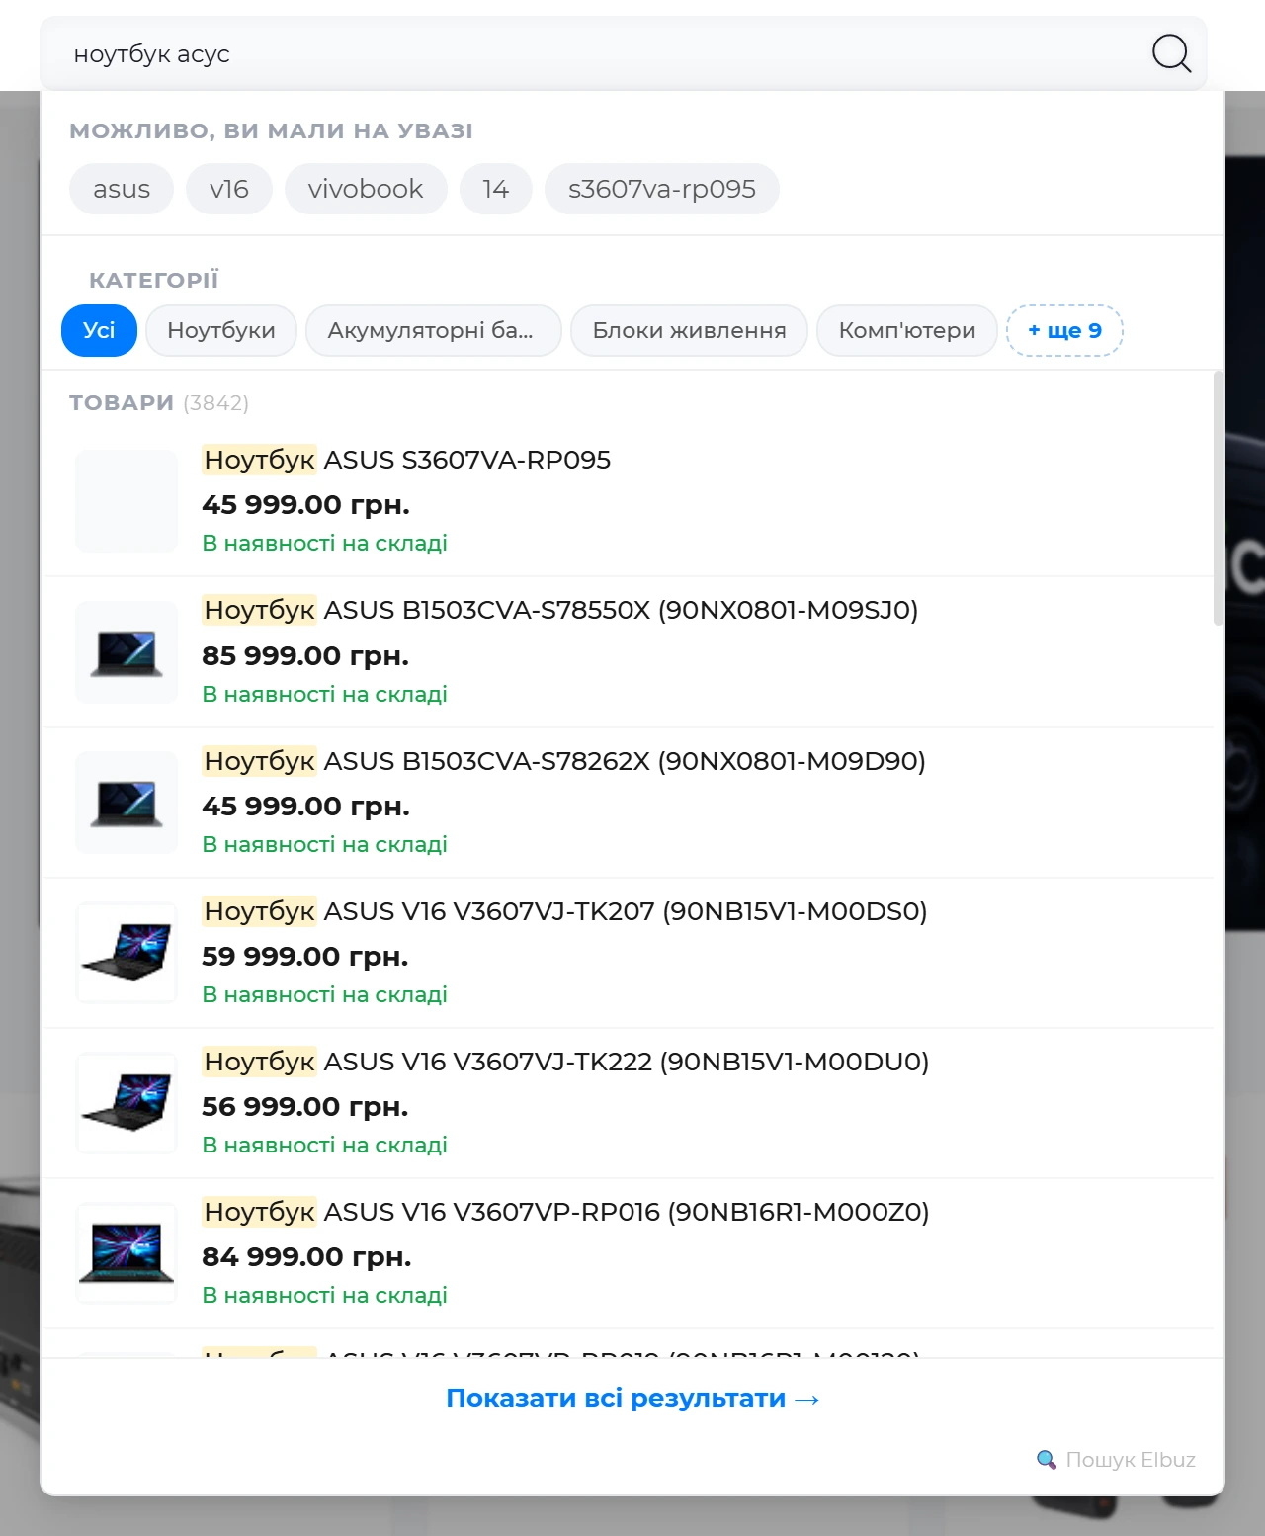
Task: Filter by Блоки живлення category
Action: tap(689, 330)
